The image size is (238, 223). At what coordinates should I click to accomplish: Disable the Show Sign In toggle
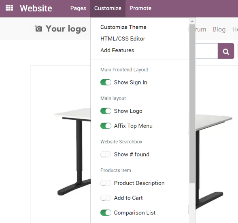tap(106, 83)
